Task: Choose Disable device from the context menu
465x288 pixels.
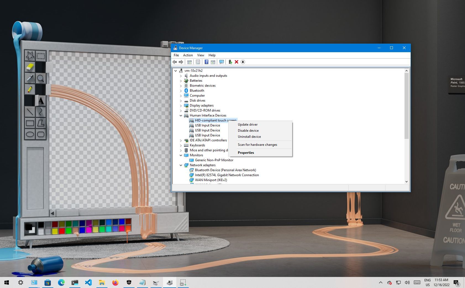Action: pos(248,131)
